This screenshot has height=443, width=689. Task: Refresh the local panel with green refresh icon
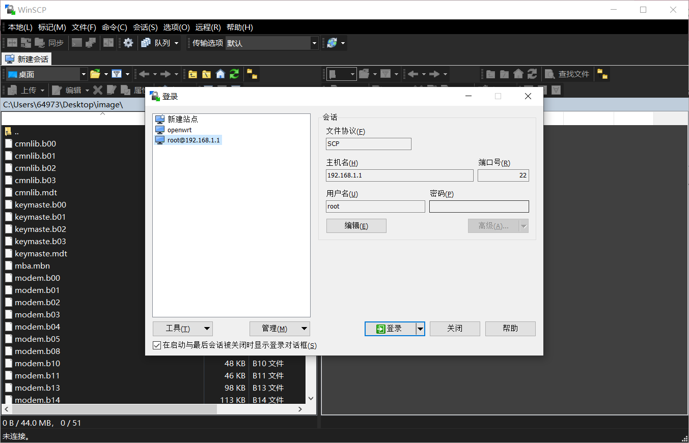(234, 74)
